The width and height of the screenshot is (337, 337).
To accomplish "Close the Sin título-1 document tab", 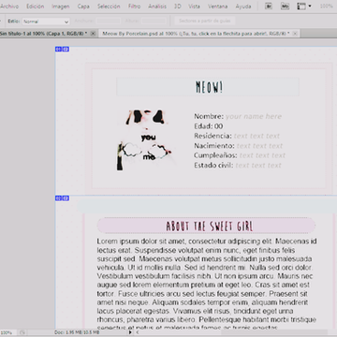I will (x=93, y=34).
